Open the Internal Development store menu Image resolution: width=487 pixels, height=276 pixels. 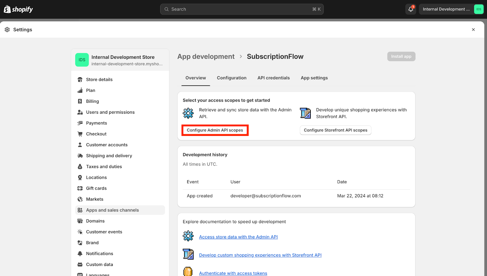[x=451, y=9]
